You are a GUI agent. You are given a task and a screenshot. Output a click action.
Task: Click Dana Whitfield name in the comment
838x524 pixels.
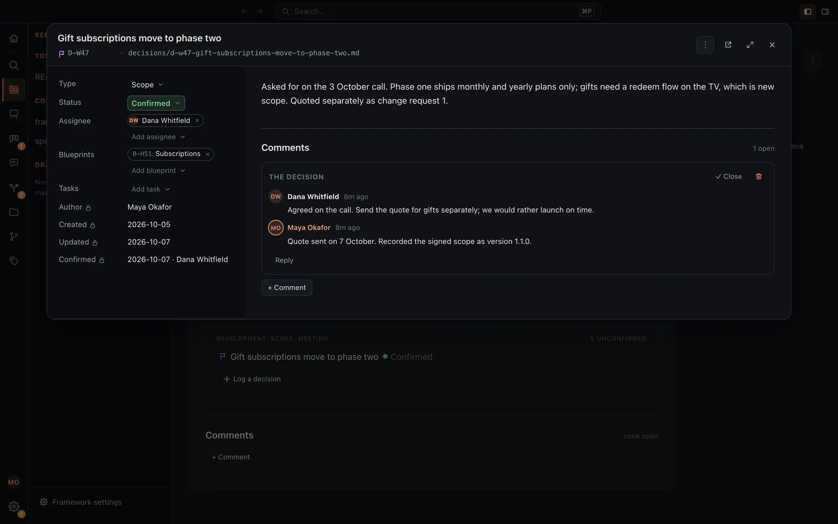click(313, 197)
